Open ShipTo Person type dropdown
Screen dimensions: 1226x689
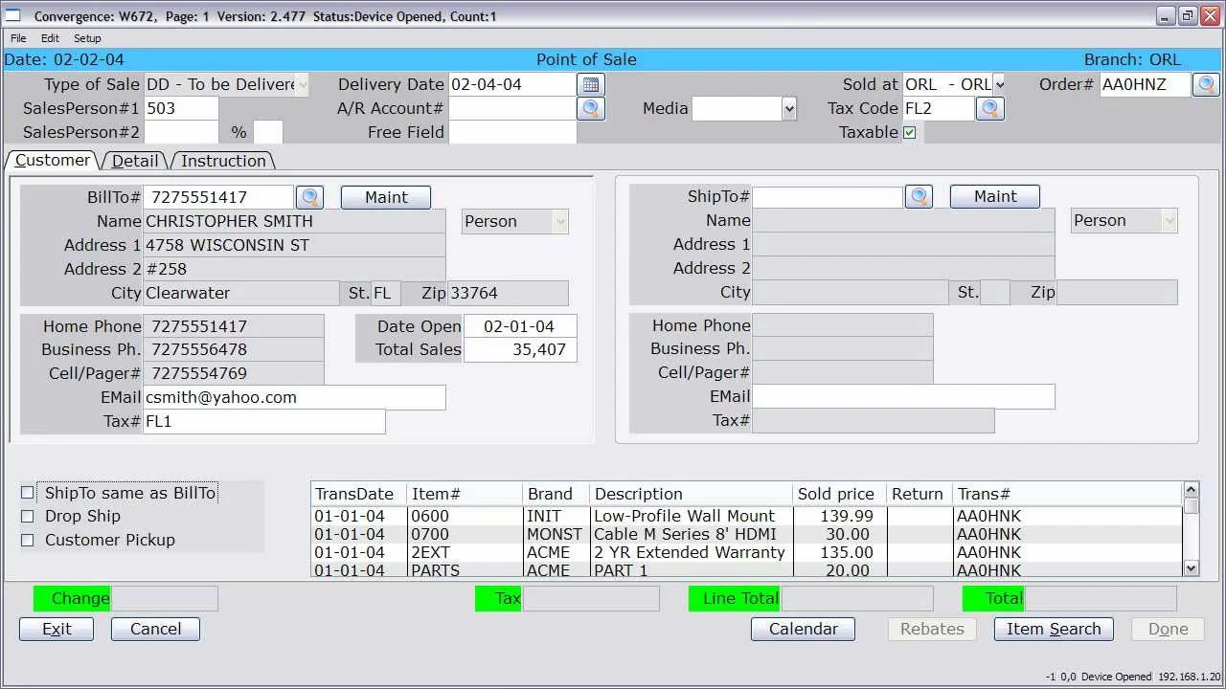pyautogui.click(x=1169, y=221)
